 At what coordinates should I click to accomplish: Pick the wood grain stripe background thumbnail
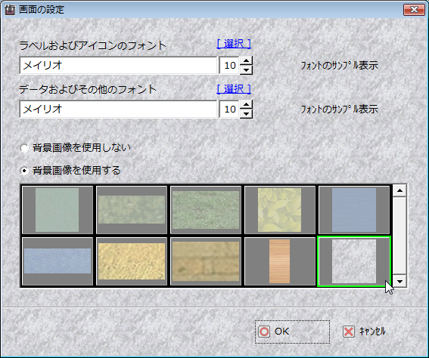tap(280, 261)
